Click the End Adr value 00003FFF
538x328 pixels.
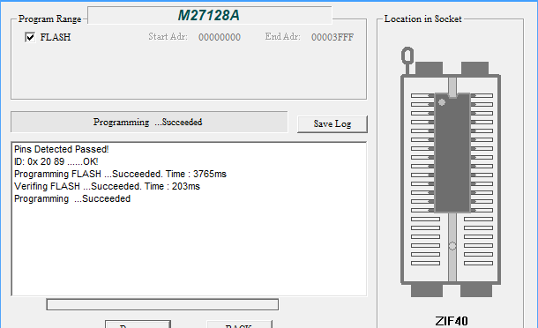click(x=333, y=37)
